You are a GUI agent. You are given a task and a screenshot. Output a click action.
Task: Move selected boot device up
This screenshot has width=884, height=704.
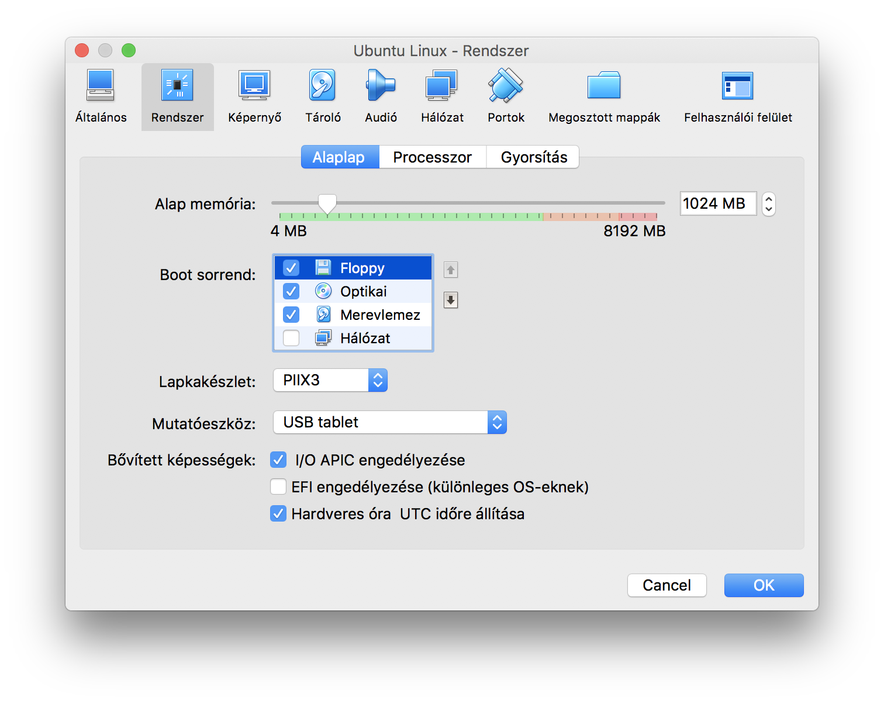451,270
